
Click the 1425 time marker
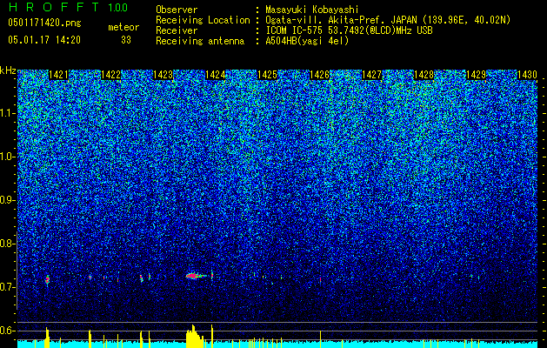(267, 75)
